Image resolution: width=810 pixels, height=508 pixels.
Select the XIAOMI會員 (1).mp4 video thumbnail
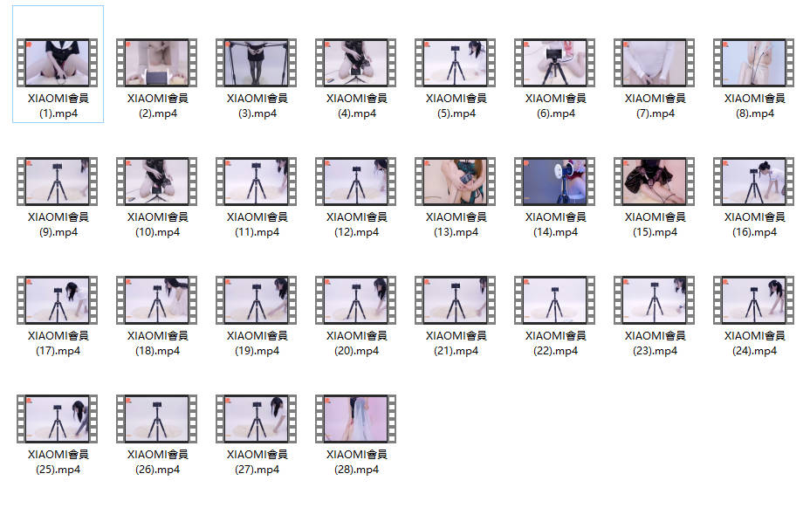point(58,63)
